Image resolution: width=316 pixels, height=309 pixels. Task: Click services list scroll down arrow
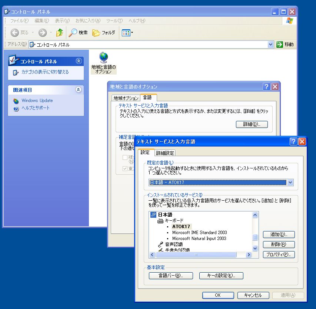coord(255,248)
